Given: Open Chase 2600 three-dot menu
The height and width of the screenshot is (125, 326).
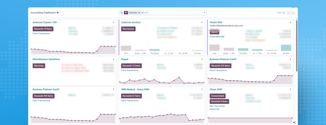Looking at the screenshot, I should point(290,89).
